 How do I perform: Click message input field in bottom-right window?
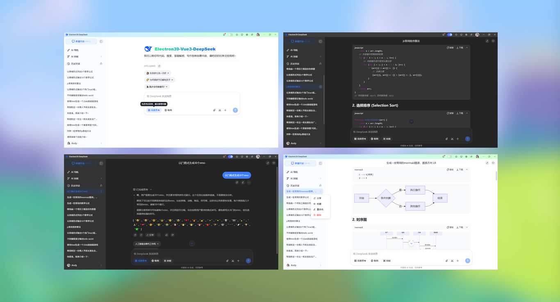click(x=411, y=254)
